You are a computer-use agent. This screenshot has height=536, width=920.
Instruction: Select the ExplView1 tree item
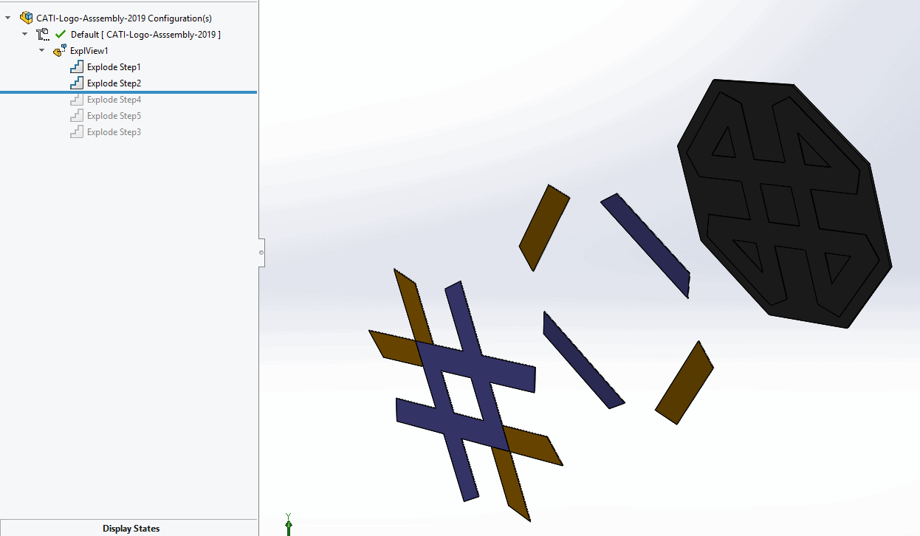click(x=89, y=51)
